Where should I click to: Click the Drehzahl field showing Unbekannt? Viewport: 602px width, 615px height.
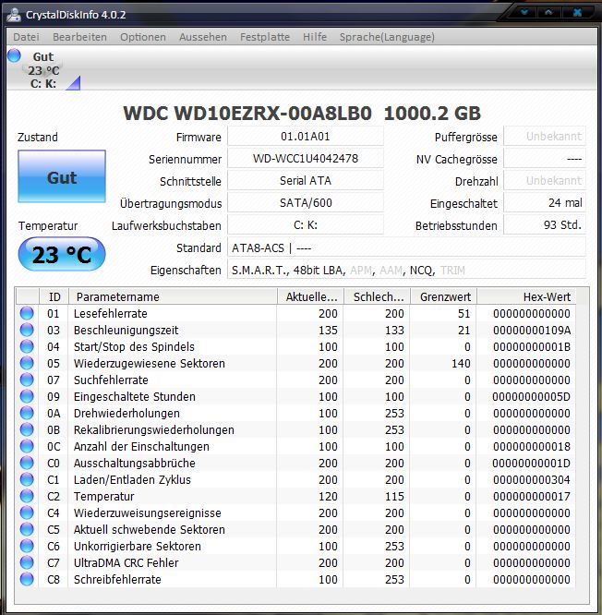tap(545, 180)
